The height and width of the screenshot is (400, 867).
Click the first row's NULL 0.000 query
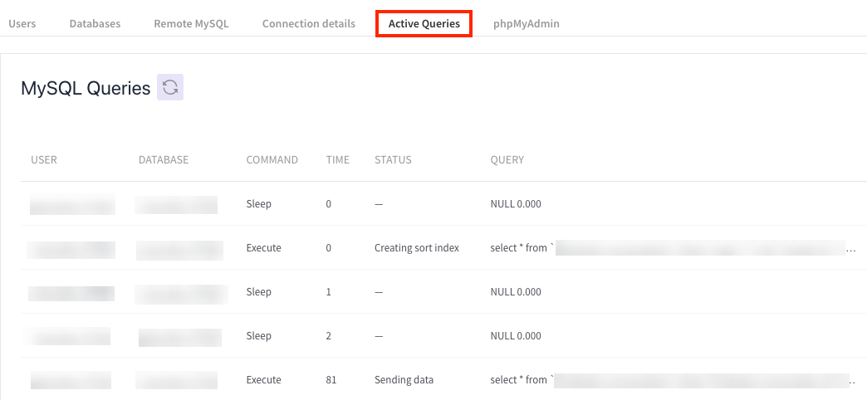pos(516,203)
